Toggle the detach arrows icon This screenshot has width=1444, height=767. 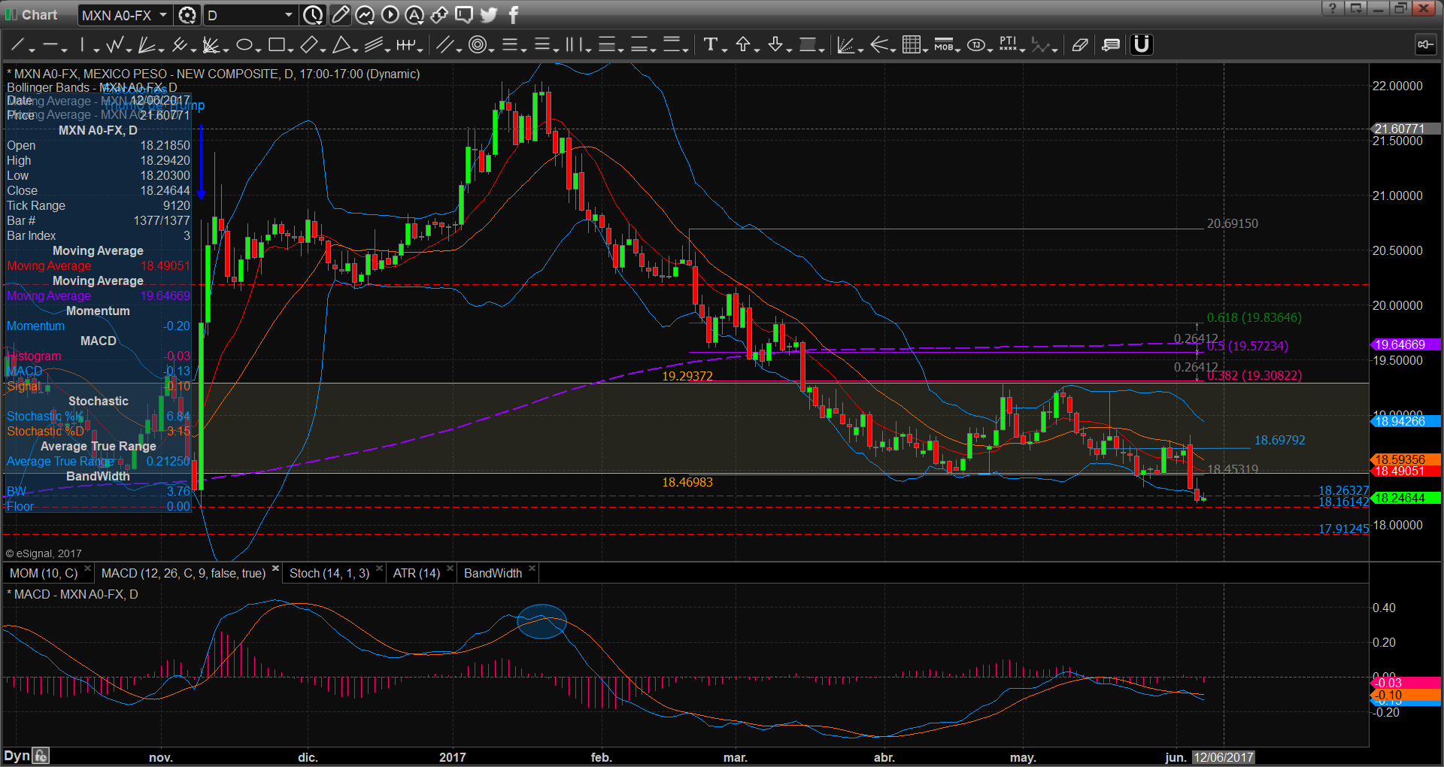[x=439, y=15]
